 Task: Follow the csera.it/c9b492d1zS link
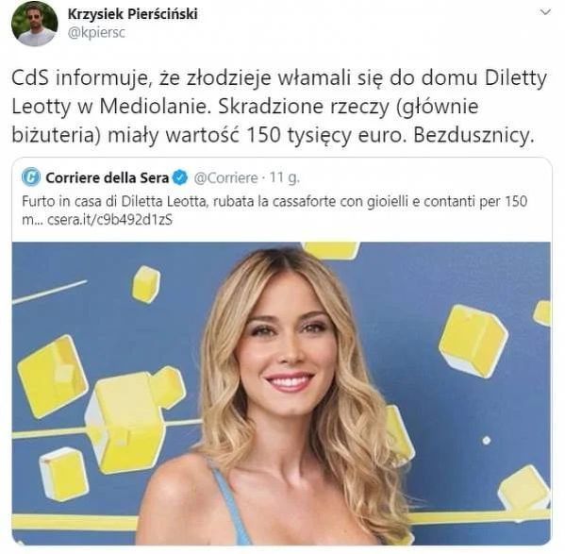(x=110, y=220)
